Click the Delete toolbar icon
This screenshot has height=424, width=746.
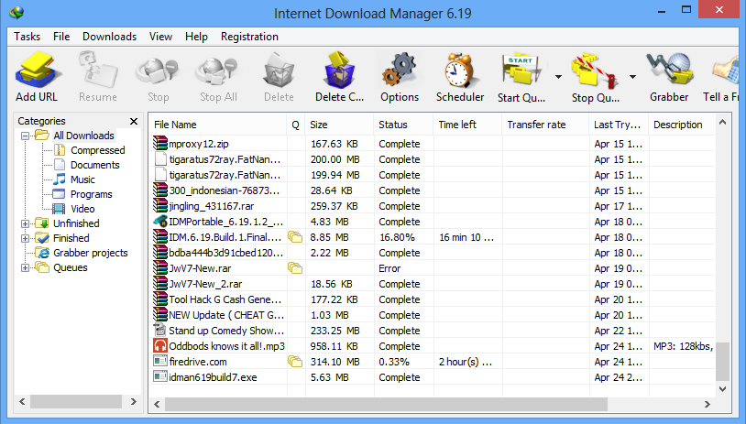point(279,71)
